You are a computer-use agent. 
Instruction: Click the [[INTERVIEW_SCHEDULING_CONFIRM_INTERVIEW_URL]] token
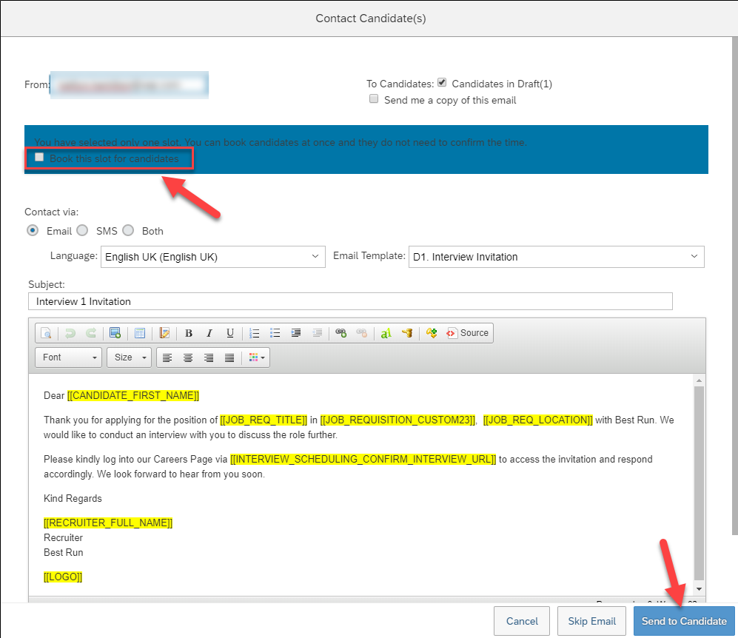click(363, 459)
